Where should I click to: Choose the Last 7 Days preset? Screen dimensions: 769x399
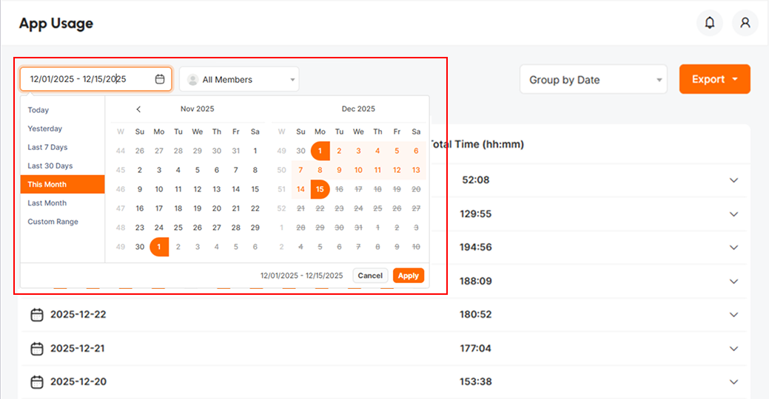pyautogui.click(x=47, y=147)
